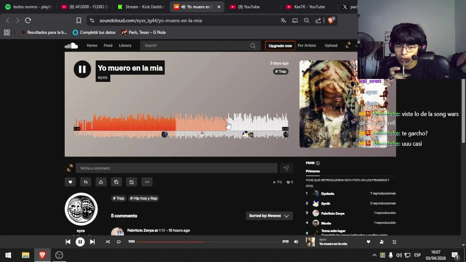Bookmark the page with the bookmark icon
466x262 pixels.
coord(79,20)
